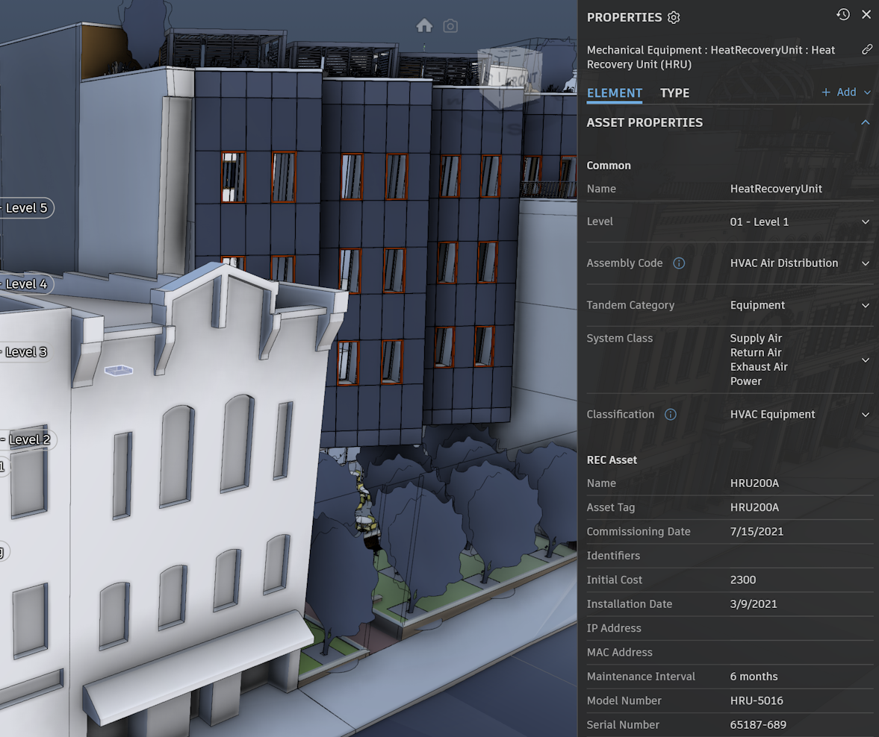Click the Assembly Code info icon
This screenshot has height=737, width=879.
click(x=679, y=263)
